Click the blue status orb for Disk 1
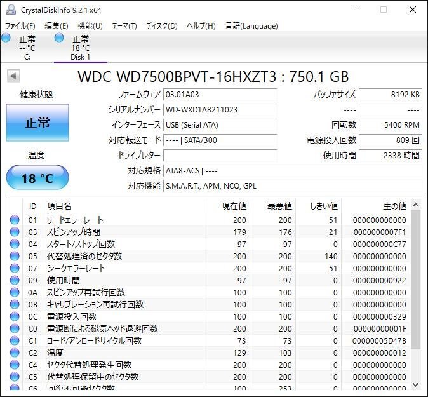This screenshot has height=397, width=428. click(x=59, y=37)
